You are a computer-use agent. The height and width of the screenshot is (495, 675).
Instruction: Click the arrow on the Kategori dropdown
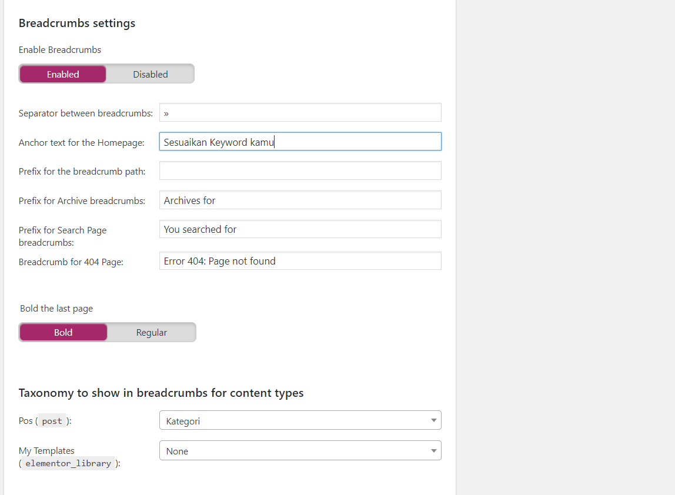tap(433, 420)
